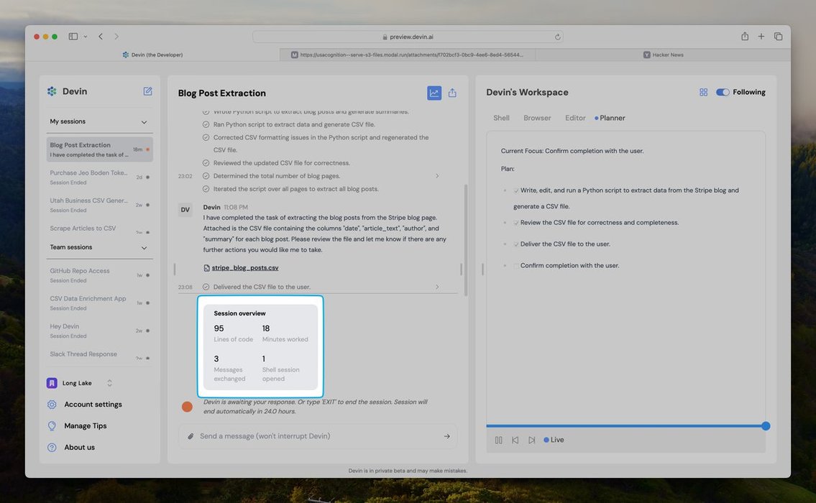
Task: Collapse the My sessions list
Action: (x=145, y=121)
